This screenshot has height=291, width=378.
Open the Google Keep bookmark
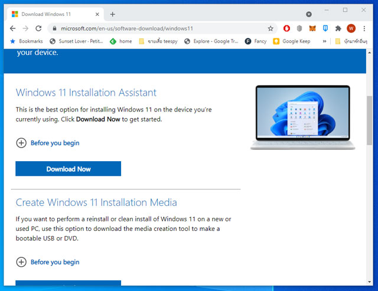tap(292, 41)
